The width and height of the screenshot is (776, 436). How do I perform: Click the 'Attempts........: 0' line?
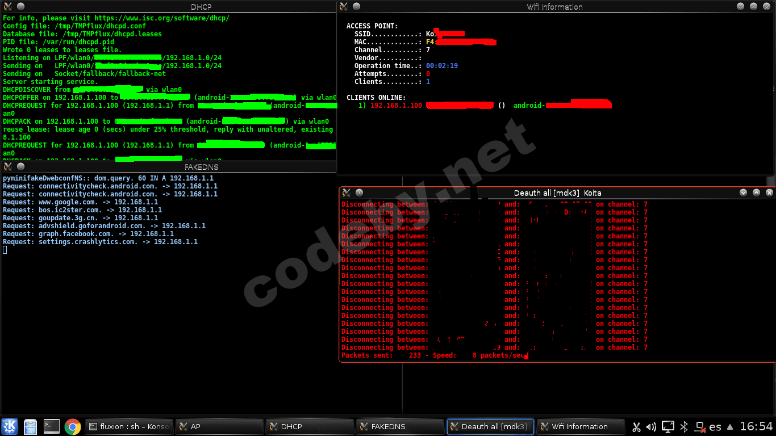point(392,74)
